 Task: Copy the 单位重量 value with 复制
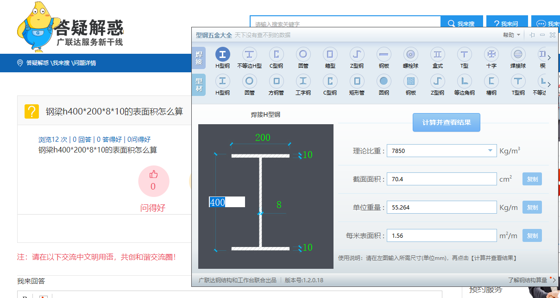(x=532, y=207)
